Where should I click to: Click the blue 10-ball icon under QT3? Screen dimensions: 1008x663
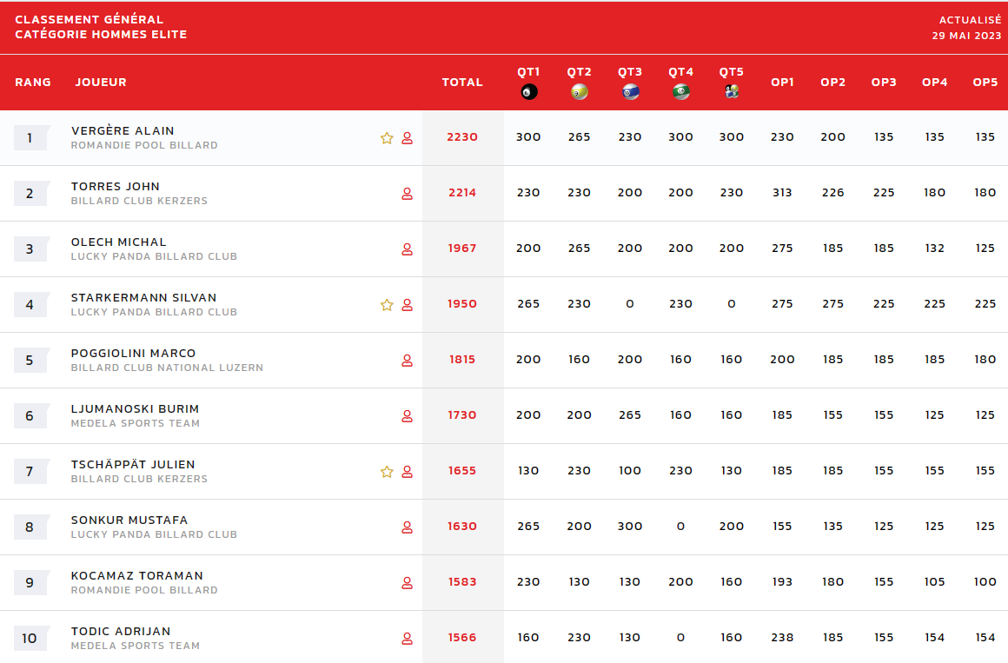tap(631, 92)
